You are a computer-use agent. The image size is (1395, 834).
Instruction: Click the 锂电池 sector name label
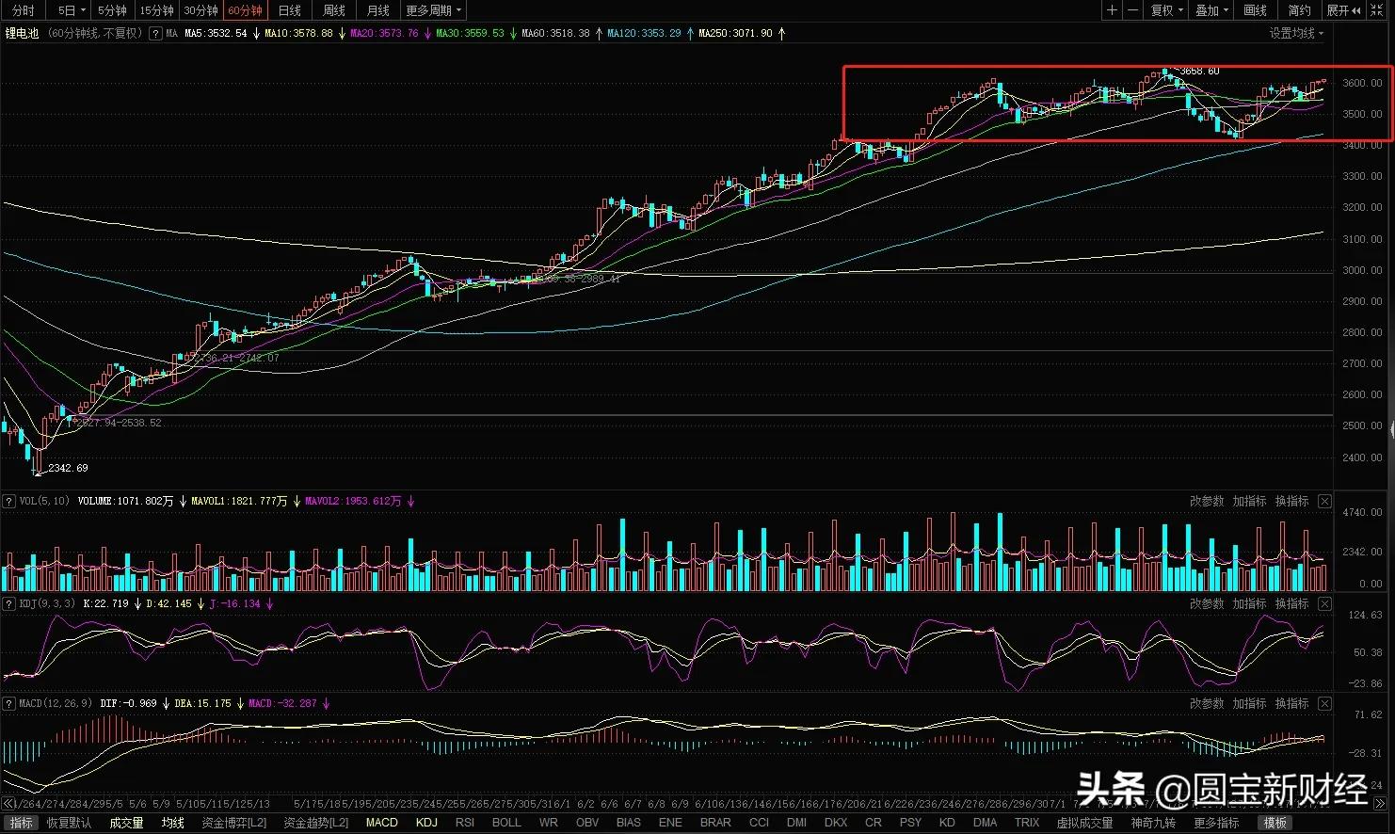click(x=23, y=33)
